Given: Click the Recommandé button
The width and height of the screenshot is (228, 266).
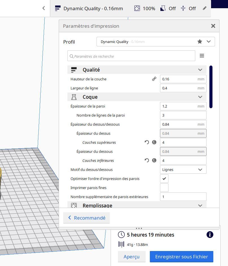Looking at the screenshot, I should (x=86, y=218).
